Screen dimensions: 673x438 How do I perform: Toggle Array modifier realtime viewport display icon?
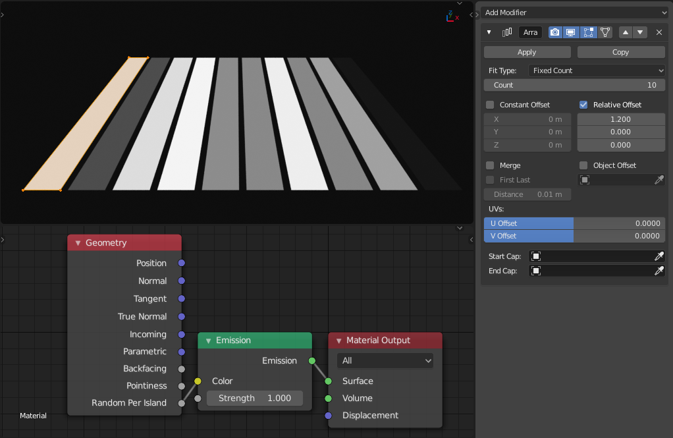571,32
